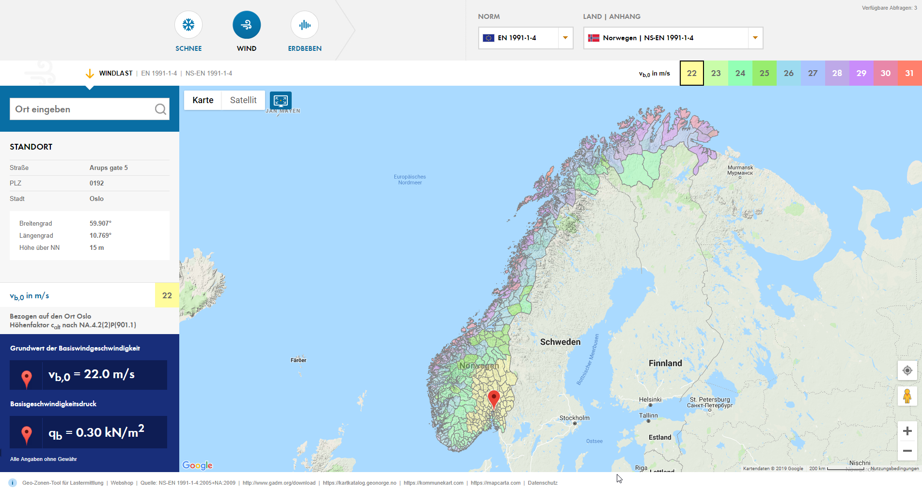Image resolution: width=922 pixels, height=490 pixels.
Task: Open the Webshop footer link
Action: click(122, 483)
